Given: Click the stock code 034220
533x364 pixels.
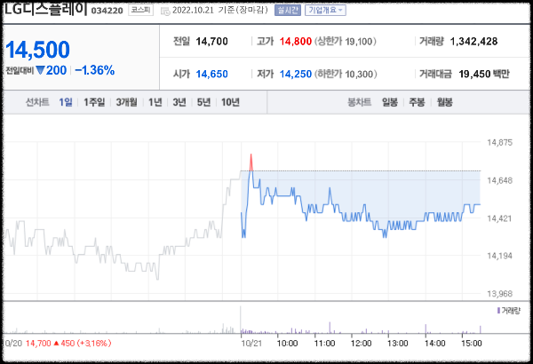Looking at the screenshot, I should coord(107,11).
